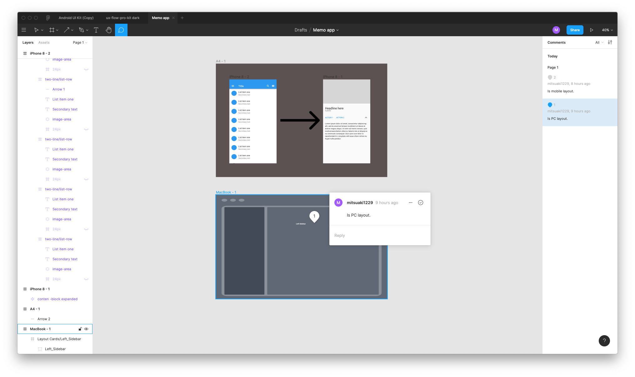Click the blue Share button

click(x=575, y=30)
